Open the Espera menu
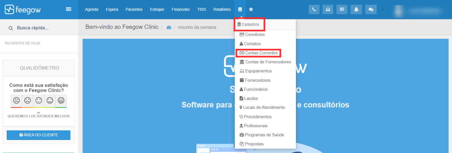 click(x=112, y=10)
